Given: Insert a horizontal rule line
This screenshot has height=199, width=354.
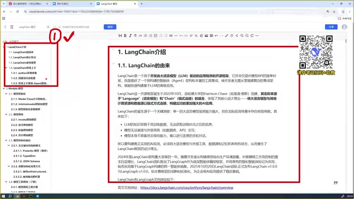Looking at the screenshot, I should 176,35.
